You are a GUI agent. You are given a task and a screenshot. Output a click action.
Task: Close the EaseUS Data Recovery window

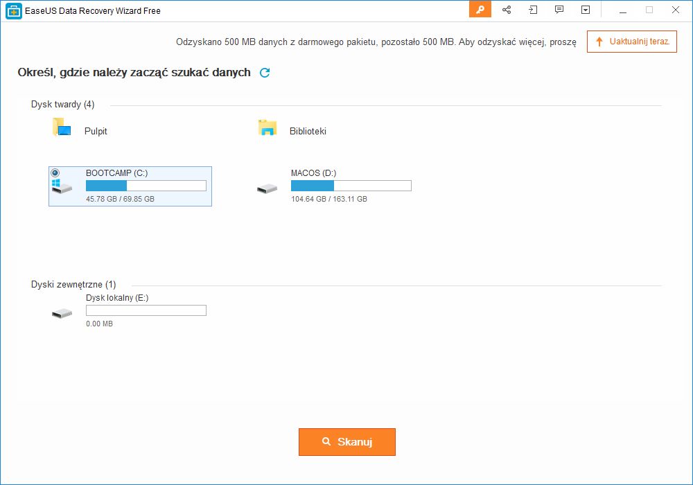pyautogui.click(x=675, y=10)
